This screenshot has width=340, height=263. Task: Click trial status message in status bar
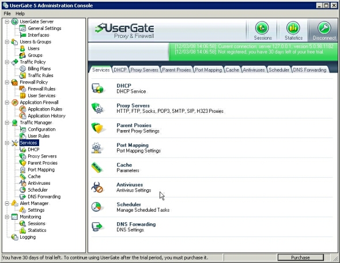[105, 258]
